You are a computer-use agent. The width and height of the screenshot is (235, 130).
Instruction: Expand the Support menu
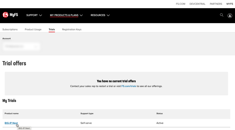[x=34, y=15]
